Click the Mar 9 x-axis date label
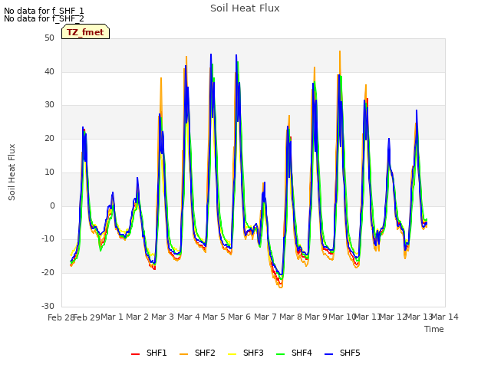The width and height of the screenshot is (491, 368). tap(316, 317)
